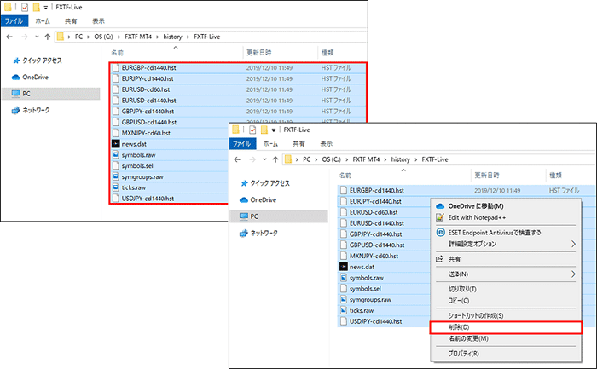The height and width of the screenshot is (369, 597).
Task: Open the 表示 tab in the front window
Action: tap(327, 144)
